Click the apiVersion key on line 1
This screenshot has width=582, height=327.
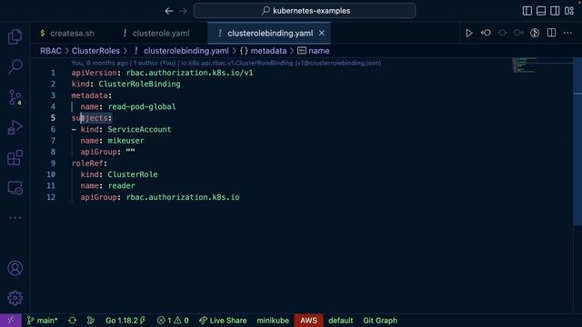(x=94, y=73)
